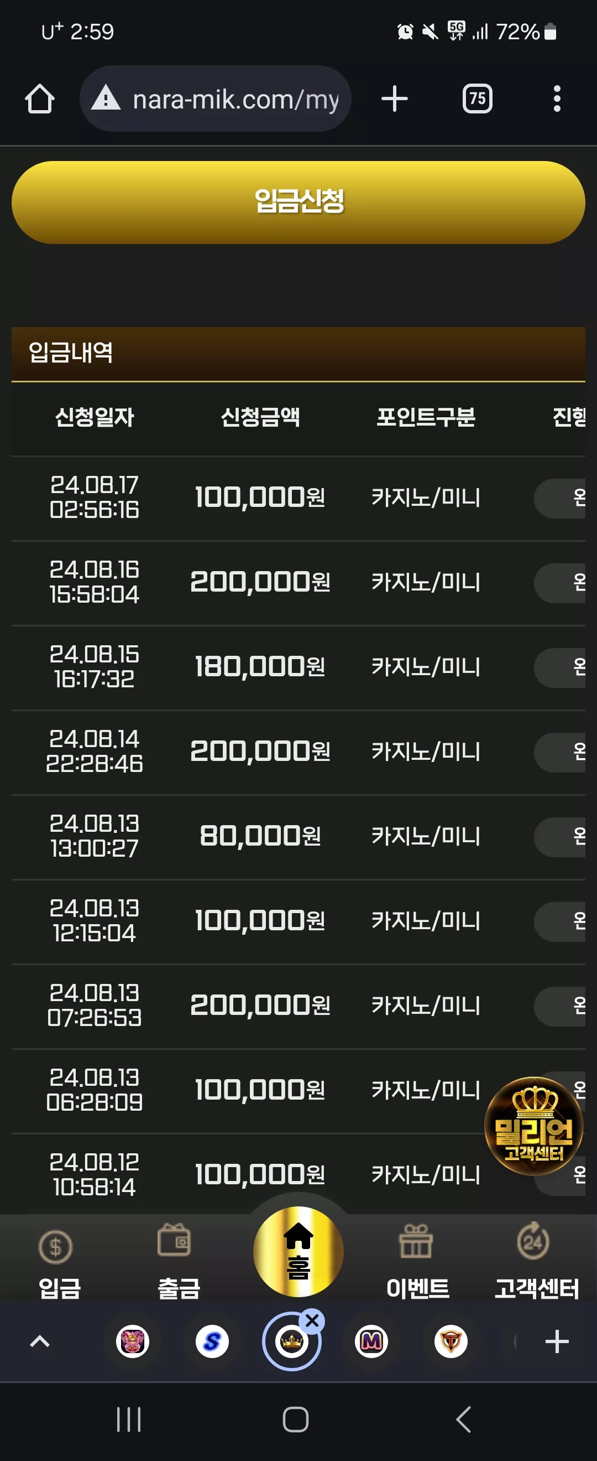The width and height of the screenshot is (597, 1461).
Task: Expand the tab bar with up chevron
Action: pyautogui.click(x=40, y=1341)
